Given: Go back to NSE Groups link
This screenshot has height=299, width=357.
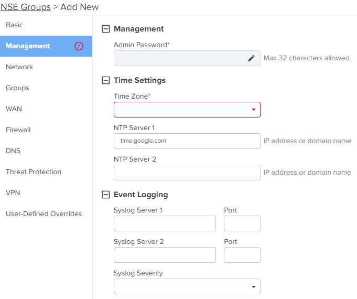Looking at the screenshot, I should tap(26, 7).
